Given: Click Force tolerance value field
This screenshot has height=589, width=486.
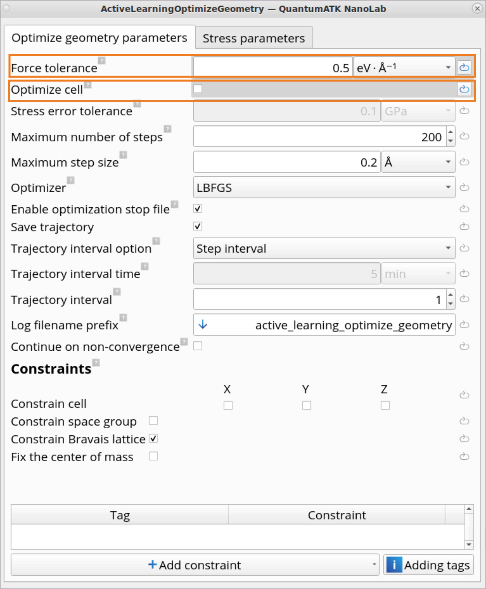Looking at the screenshot, I should tap(273, 67).
